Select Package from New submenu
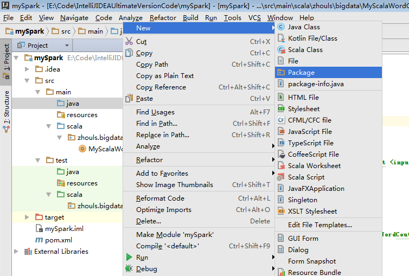The image size is (409, 276). tap(328, 73)
